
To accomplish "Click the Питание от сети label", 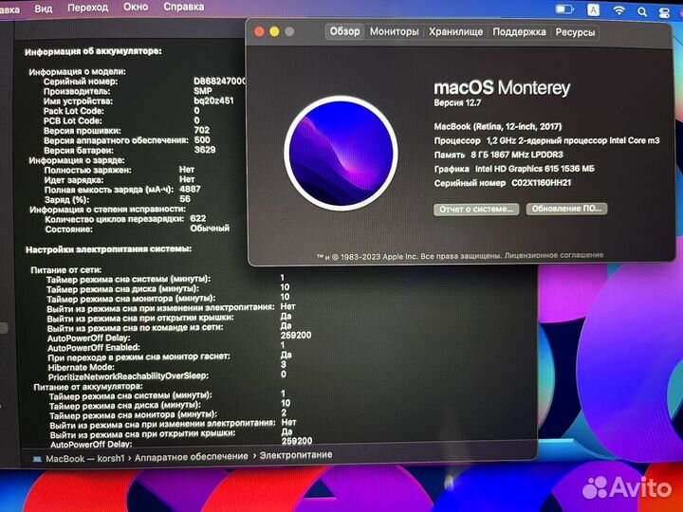I will [x=66, y=270].
